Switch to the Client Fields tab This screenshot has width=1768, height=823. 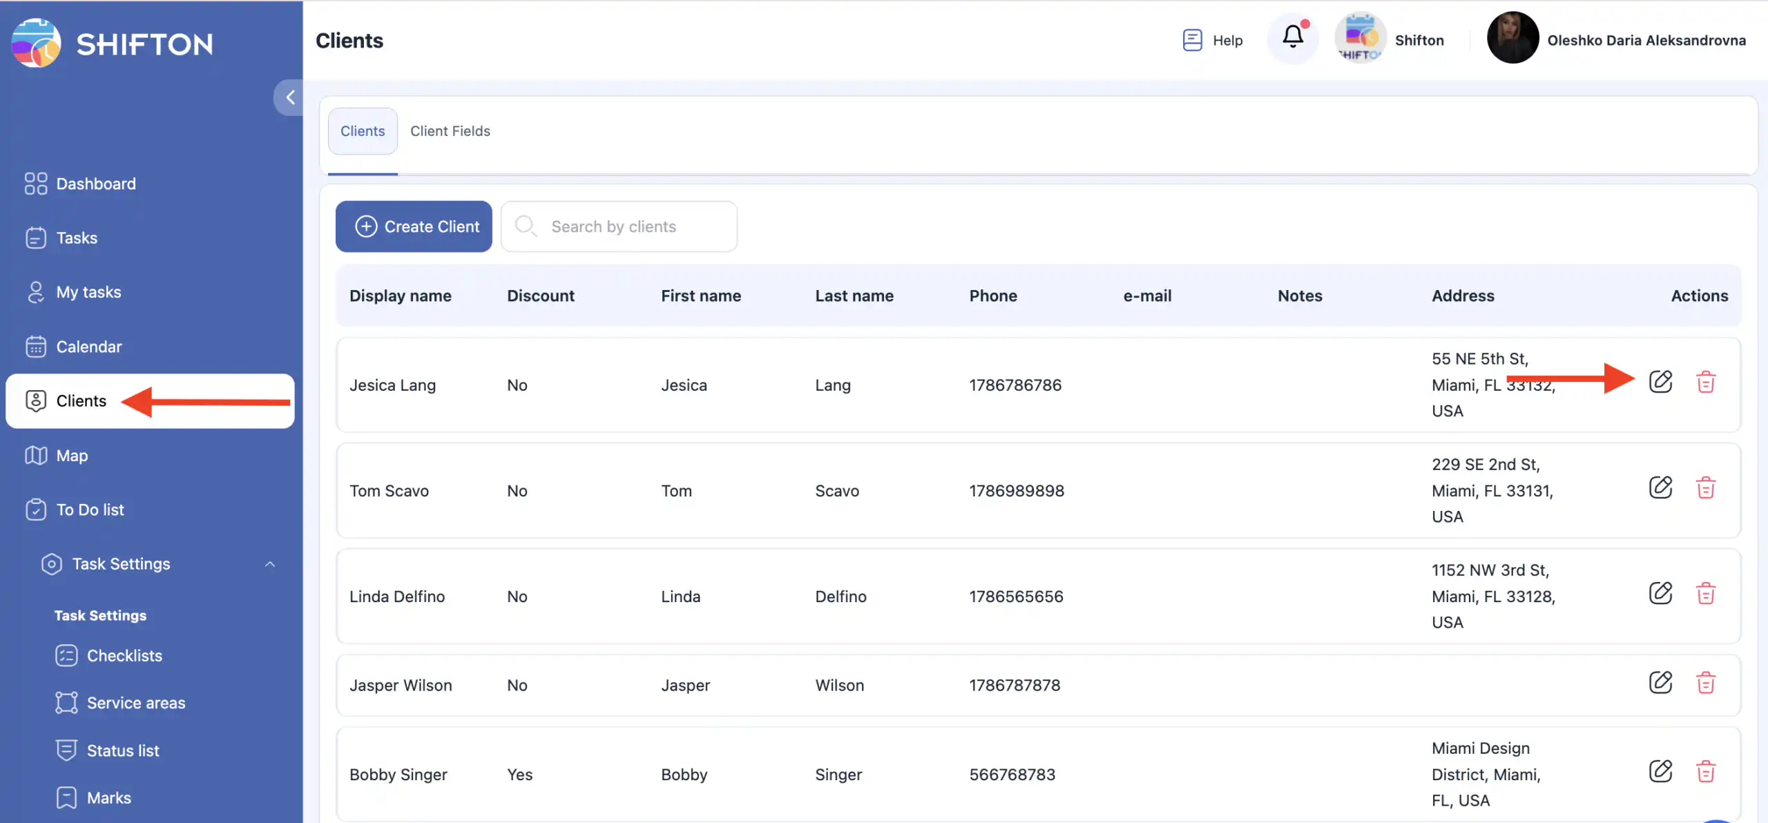click(x=450, y=131)
